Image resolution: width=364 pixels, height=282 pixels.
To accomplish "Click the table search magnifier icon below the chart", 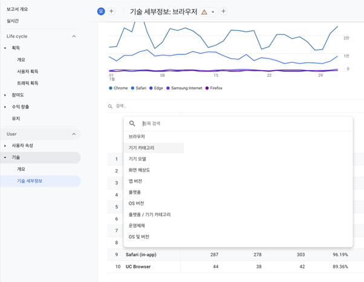I will pos(110,106).
